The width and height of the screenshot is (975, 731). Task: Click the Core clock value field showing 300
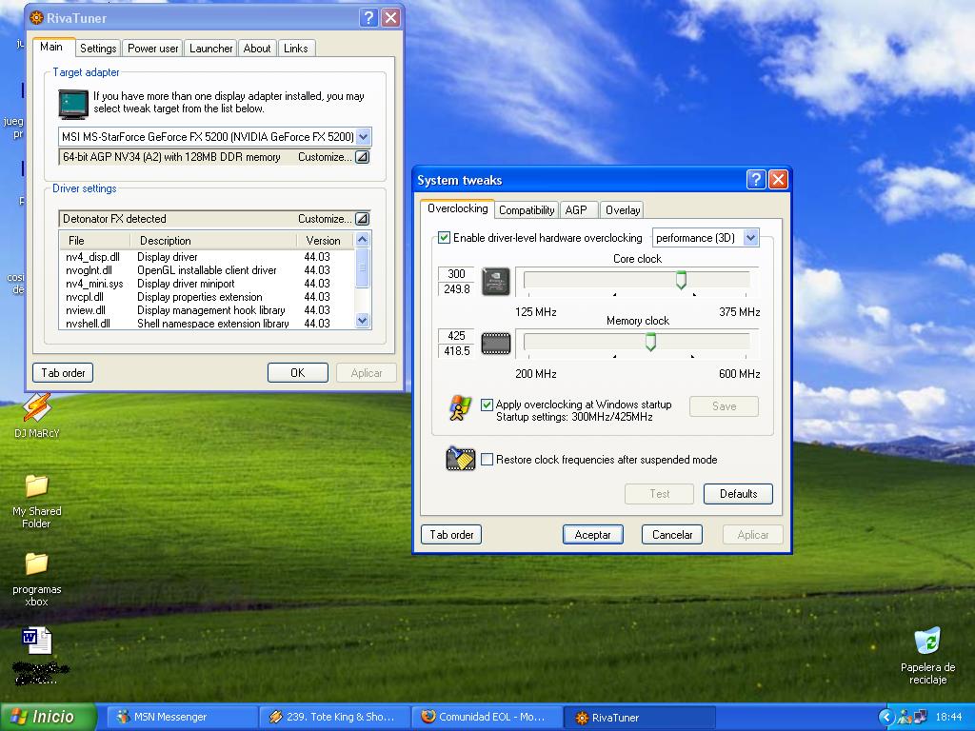coord(456,273)
